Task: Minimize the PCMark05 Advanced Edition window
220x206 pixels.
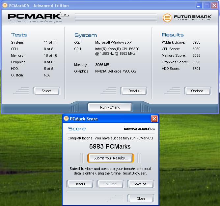Action: [199, 6]
